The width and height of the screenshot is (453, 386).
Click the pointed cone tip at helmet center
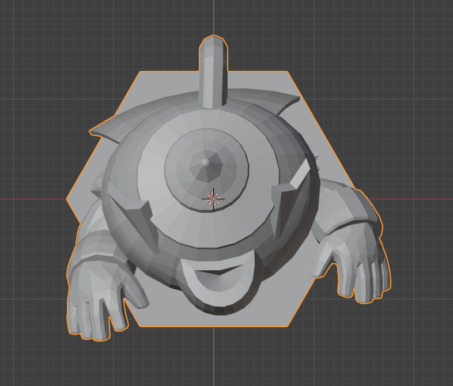(x=205, y=162)
